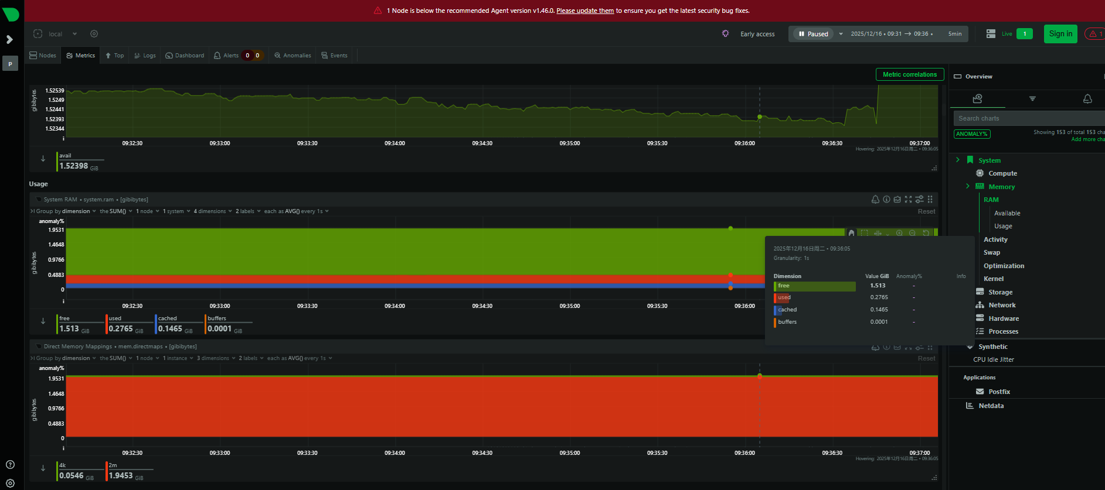Click the critical alerts red badge
The image size is (1105, 490).
click(1095, 34)
